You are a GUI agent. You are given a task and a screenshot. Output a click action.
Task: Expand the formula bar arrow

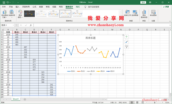point(170,25)
